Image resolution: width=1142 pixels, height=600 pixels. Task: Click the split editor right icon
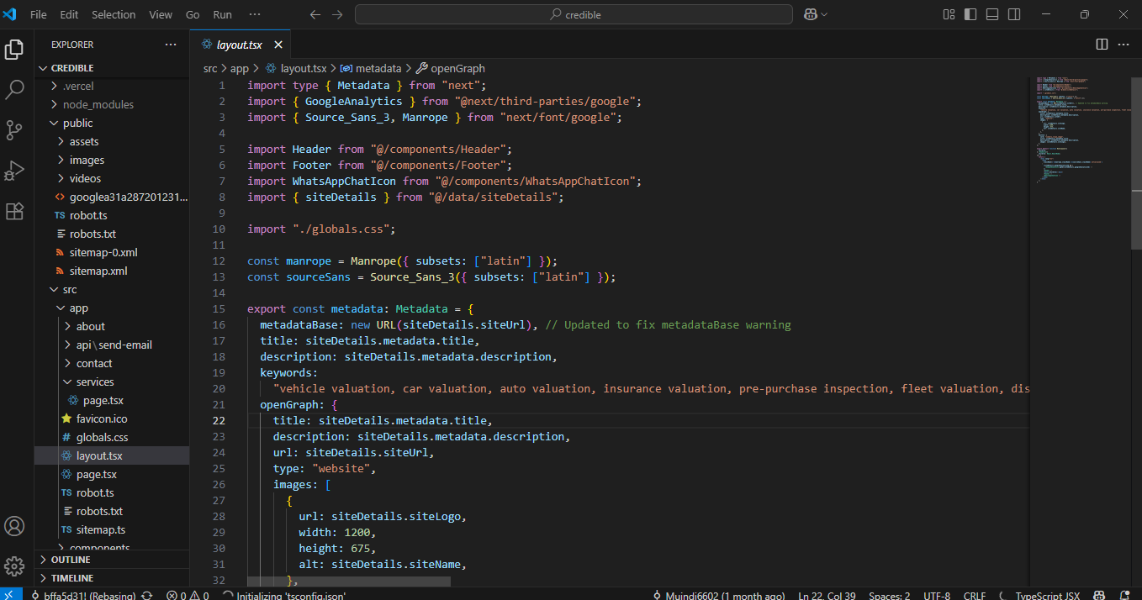[1102, 45]
